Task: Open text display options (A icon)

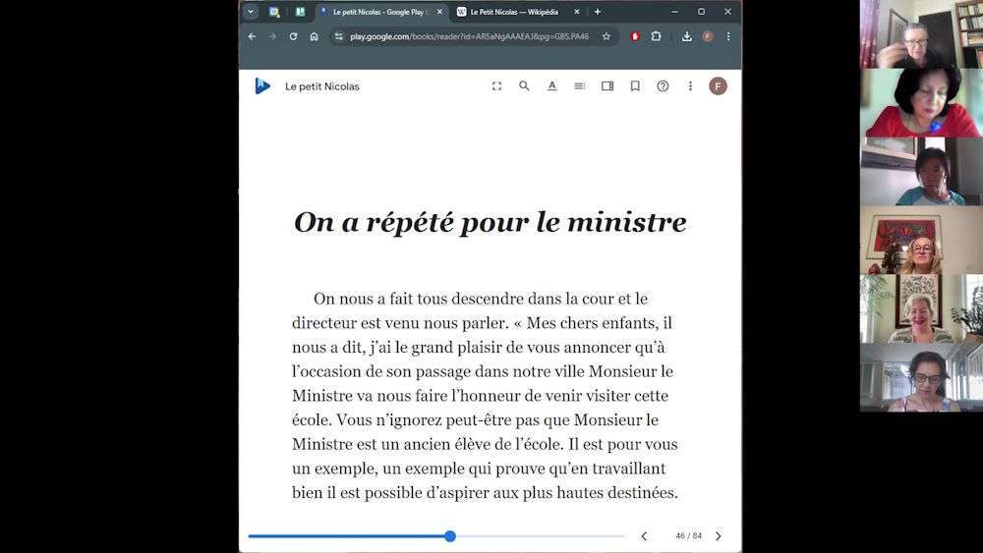Action: coord(551,85)
